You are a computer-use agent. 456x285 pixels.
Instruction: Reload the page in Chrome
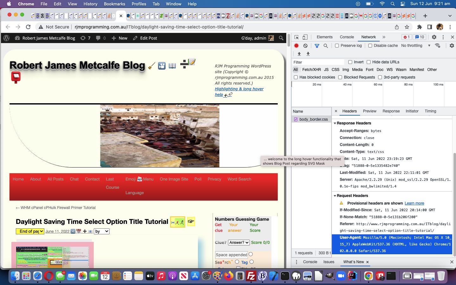[x=28, y=27]
